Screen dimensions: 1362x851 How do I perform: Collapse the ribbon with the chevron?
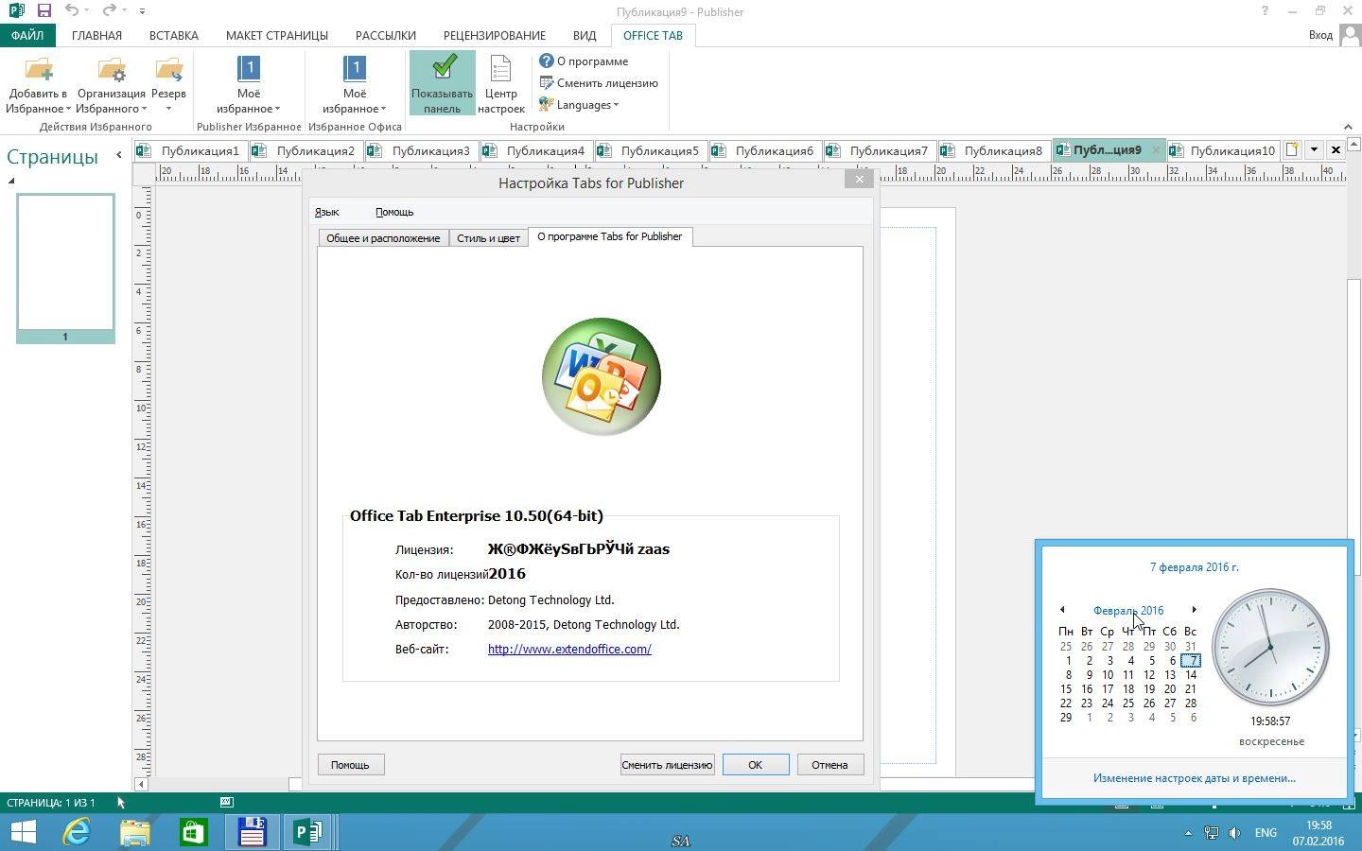tap(1348, 127)
